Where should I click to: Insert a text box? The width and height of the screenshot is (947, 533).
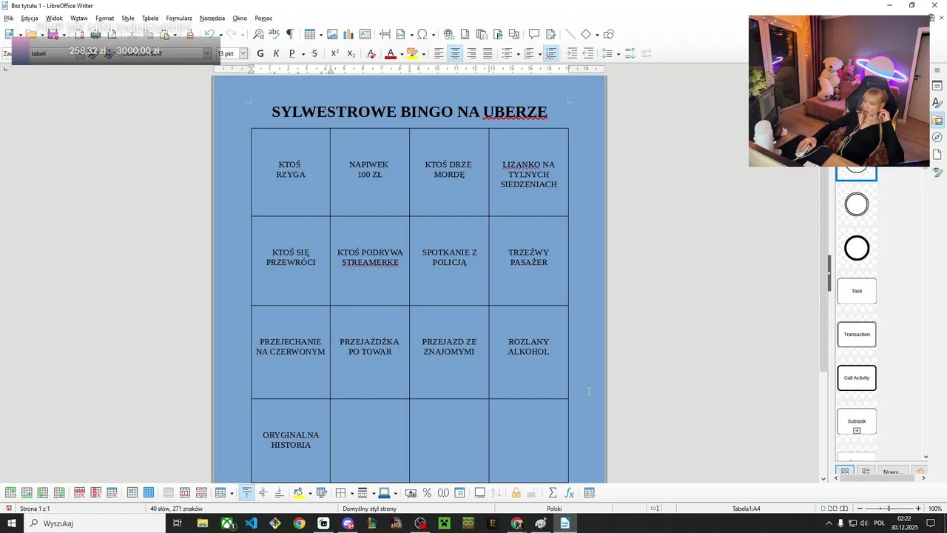tap(365, 34)
